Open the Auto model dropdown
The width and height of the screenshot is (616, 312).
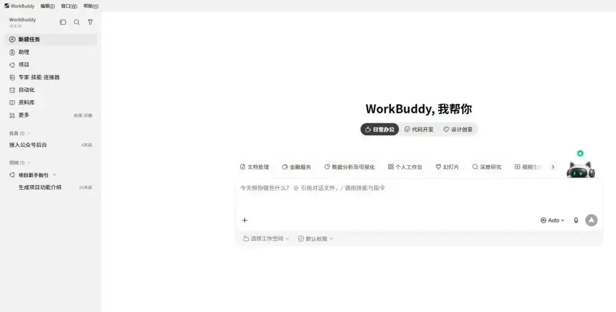coord(552,221)
